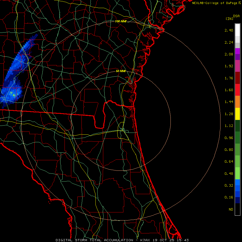This screenshot has height=242, width=242.
Task: Click the [IN] units label
Action: [229, 19]
